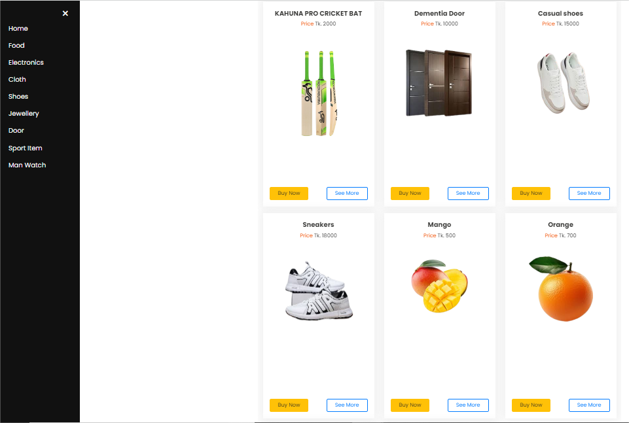Click the cricket bat product image
The height and width of the screenshot is (423, 629).
319,93
